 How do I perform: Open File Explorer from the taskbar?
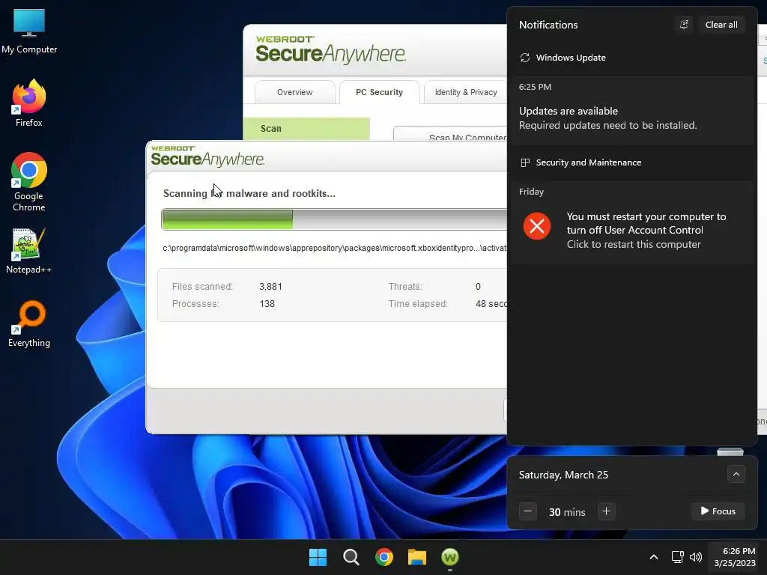[417, 557]
